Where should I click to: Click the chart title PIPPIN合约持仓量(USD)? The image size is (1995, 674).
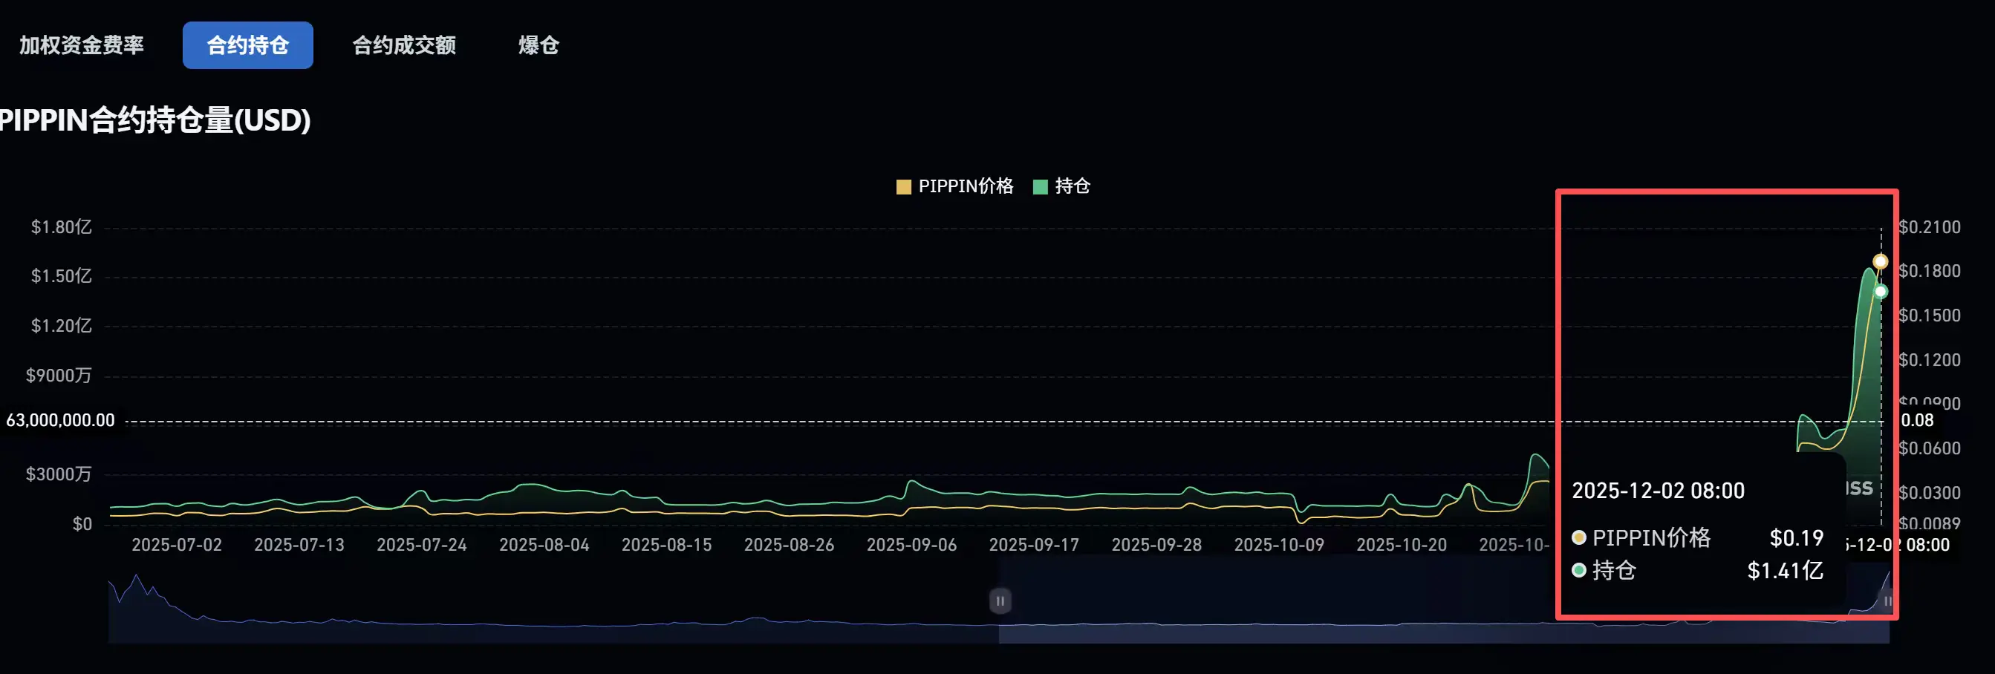point(155,120)
